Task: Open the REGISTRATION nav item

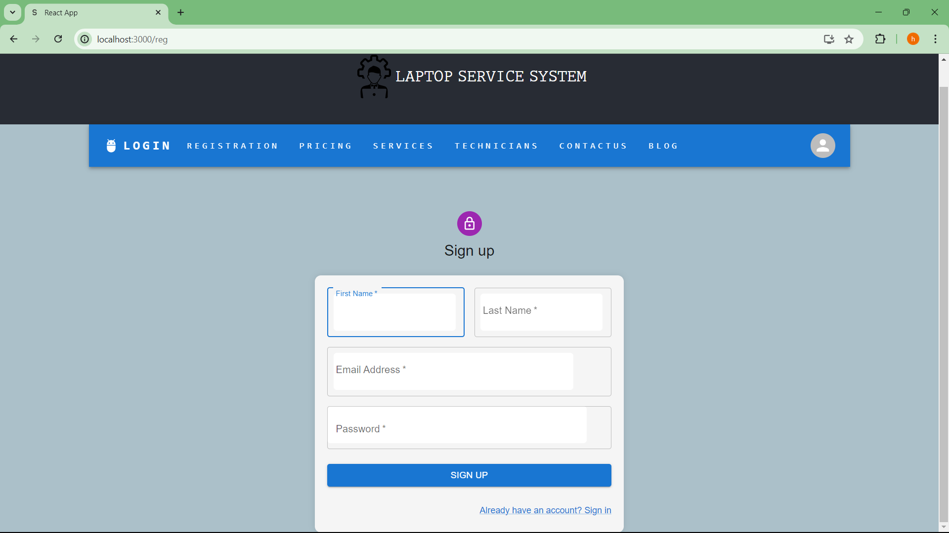Action: coord(232,146)
